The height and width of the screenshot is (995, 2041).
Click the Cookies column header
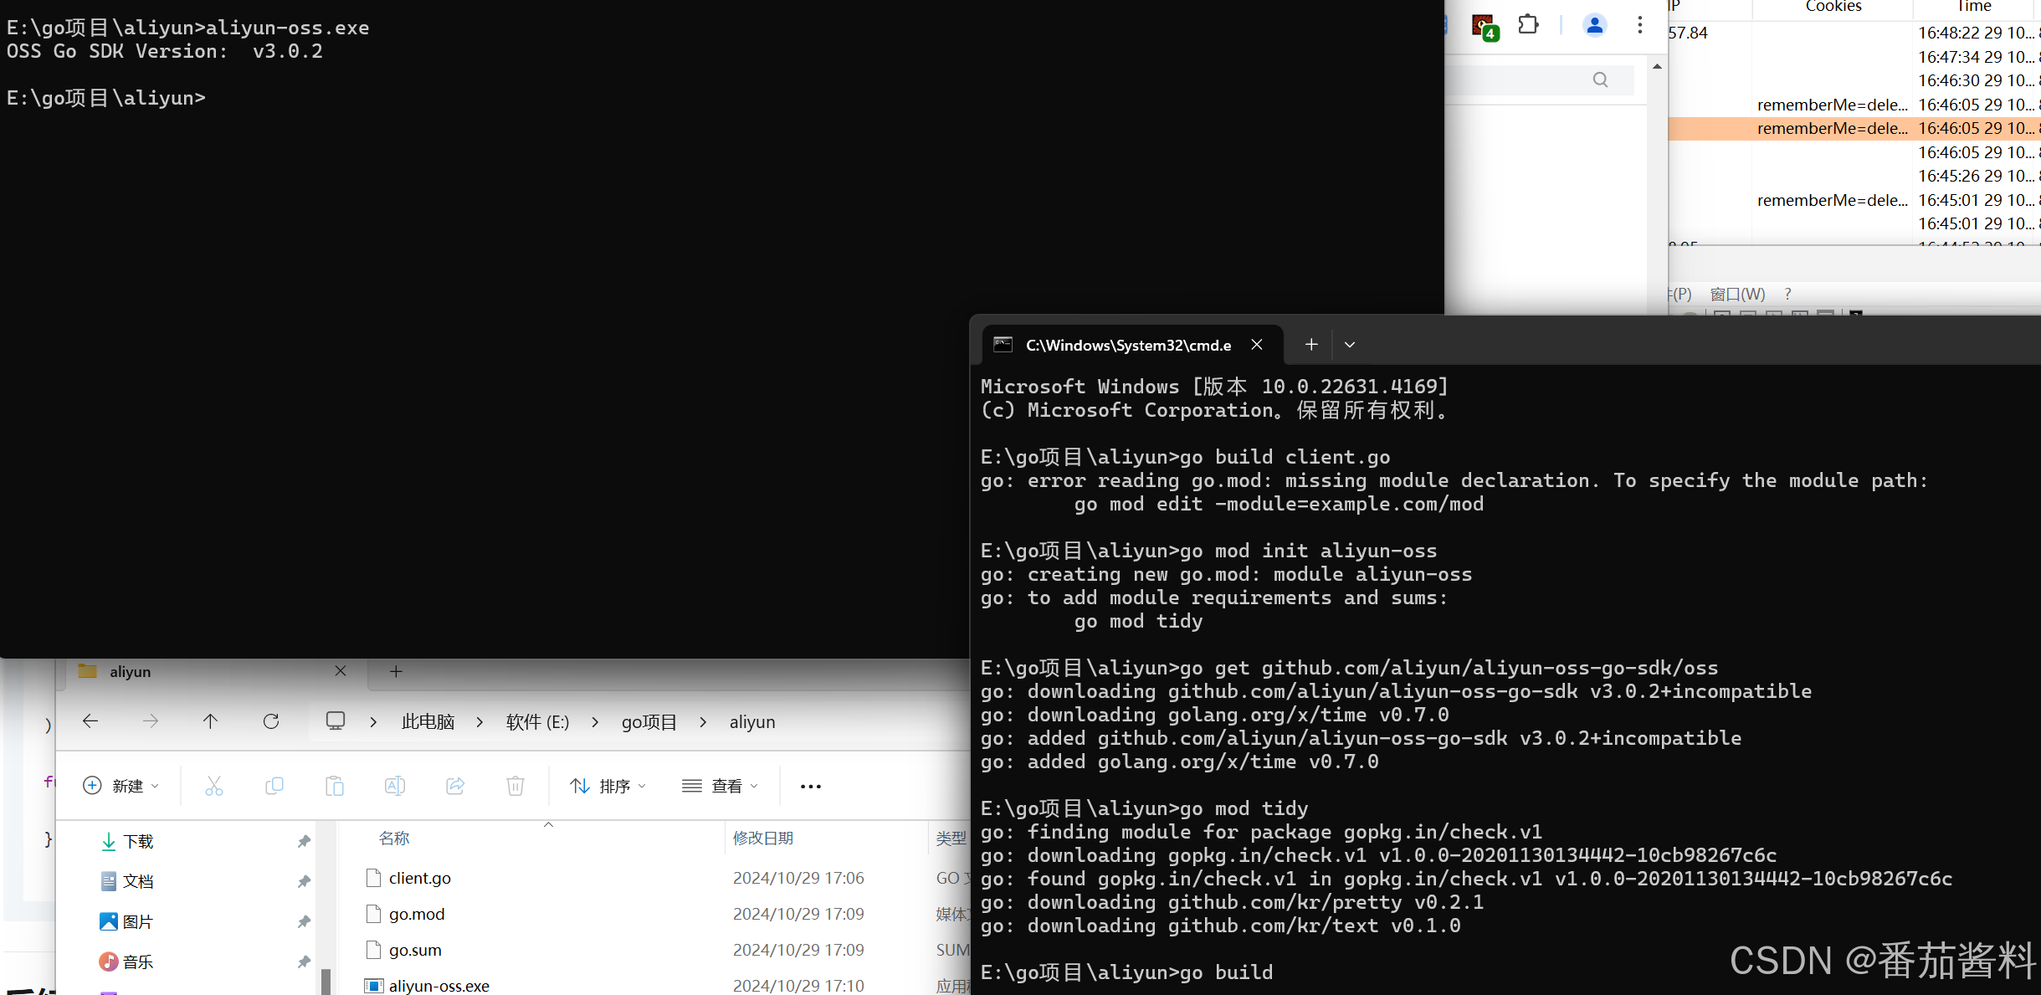point(1833,7)
